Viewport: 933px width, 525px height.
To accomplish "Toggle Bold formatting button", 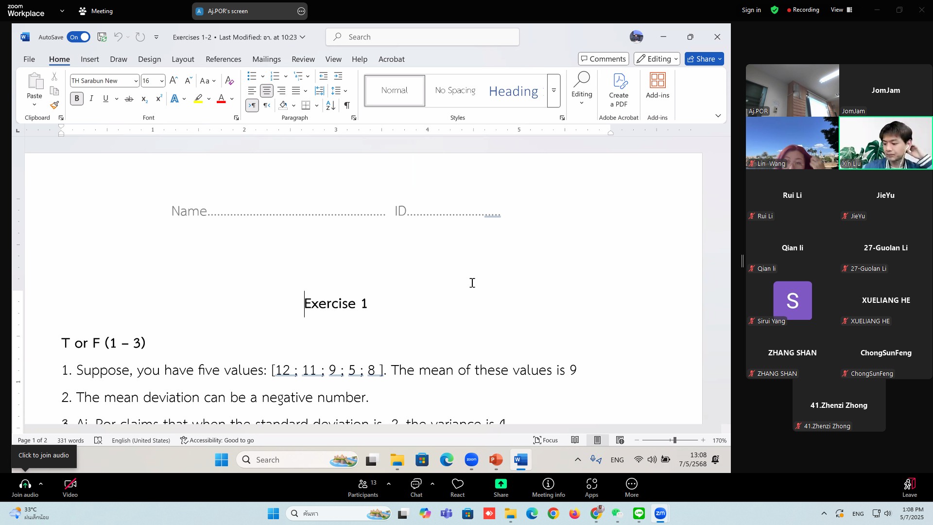I will click(x=77, y=99).
